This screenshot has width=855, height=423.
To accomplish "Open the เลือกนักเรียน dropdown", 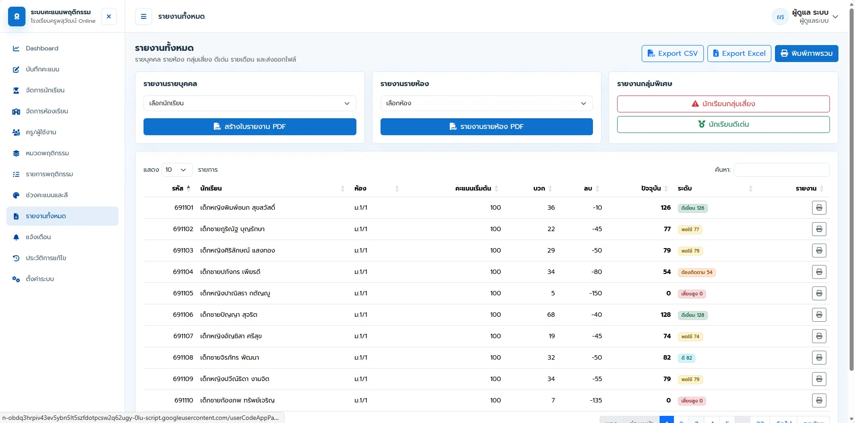I will click(x=250, y=103).
